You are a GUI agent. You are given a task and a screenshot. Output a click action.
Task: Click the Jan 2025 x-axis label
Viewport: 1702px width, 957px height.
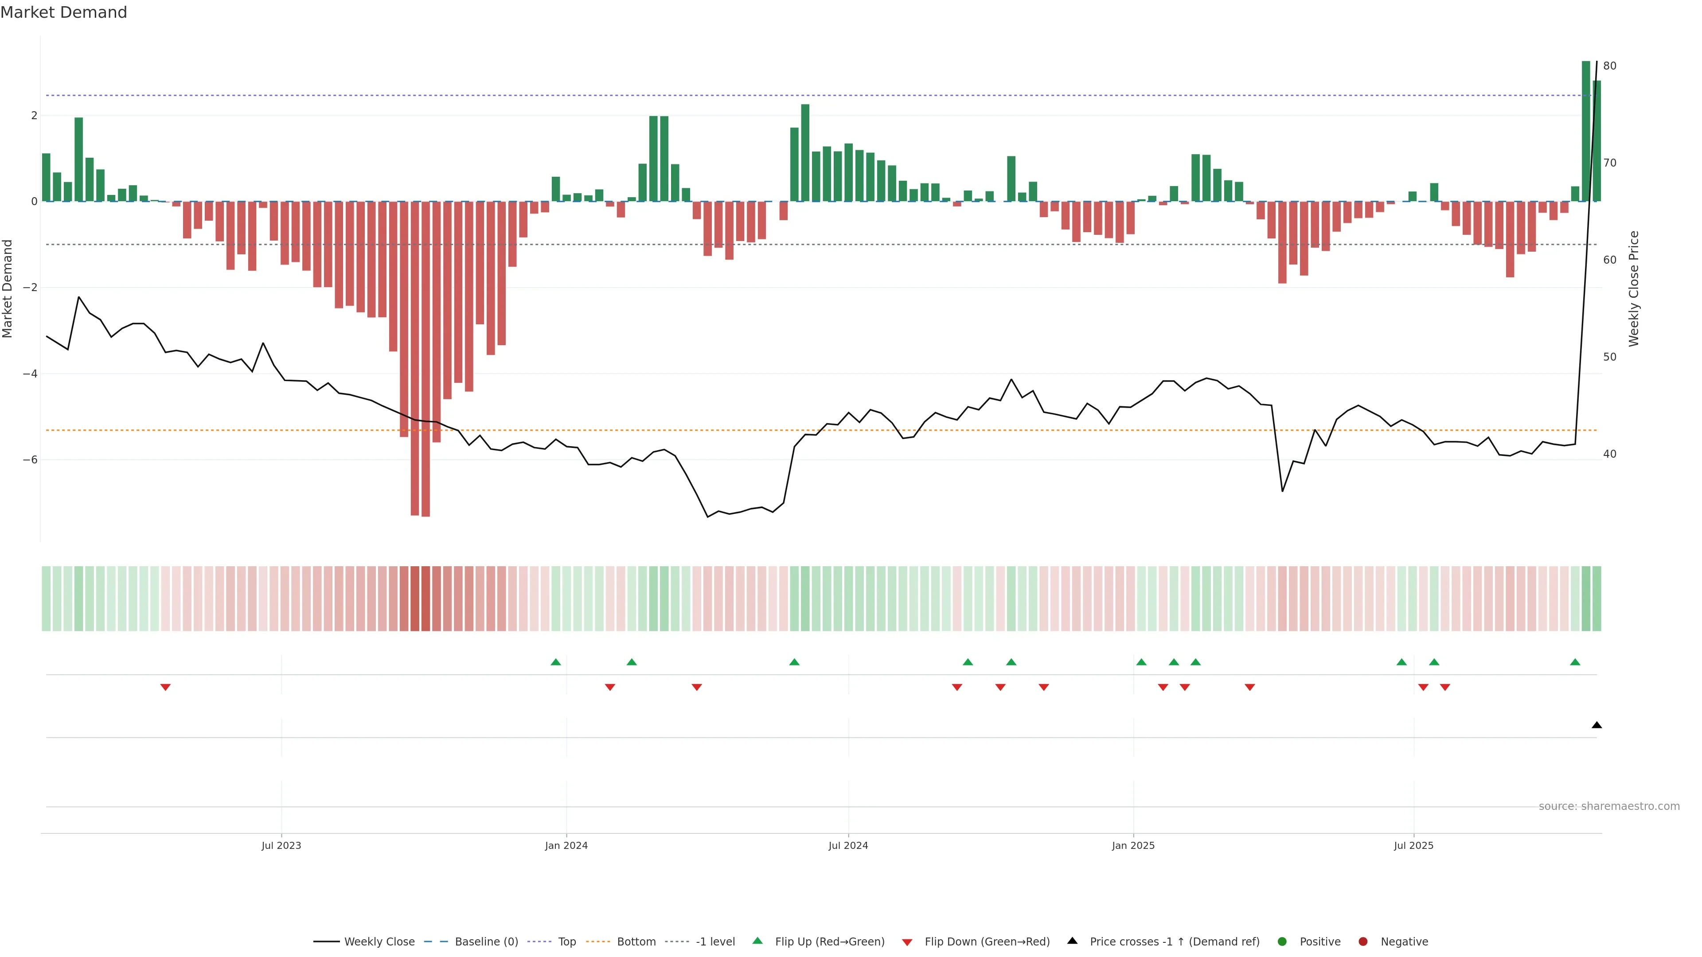(1133, 846)
